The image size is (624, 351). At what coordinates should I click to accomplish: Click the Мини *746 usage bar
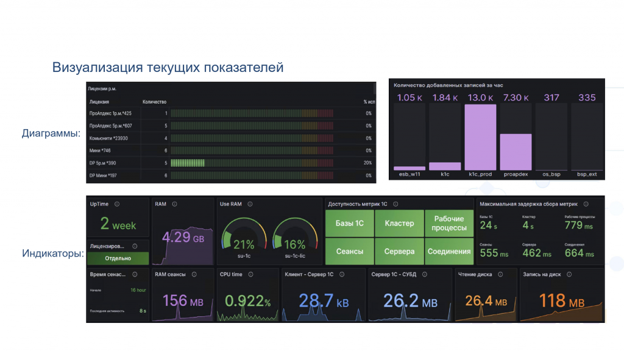pyautogui.click(x=252, y=151)
